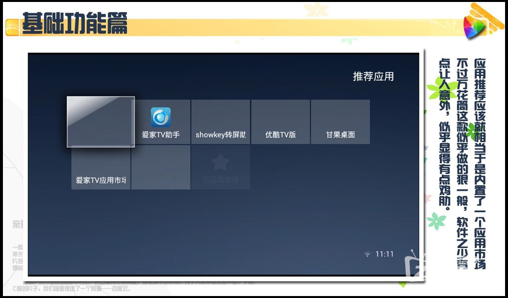
Task: Click the yellow title banner bar
Action: (294, 27)
